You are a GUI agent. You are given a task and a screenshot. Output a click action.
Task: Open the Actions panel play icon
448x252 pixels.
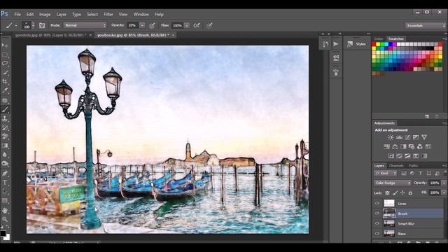[336, 44]
